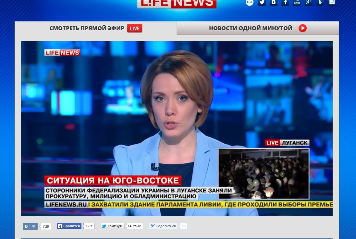The height and width of the screenshot is (239, 356).
Task: Click the Луганск live inset thumbnail in the video
Action: 264,173
